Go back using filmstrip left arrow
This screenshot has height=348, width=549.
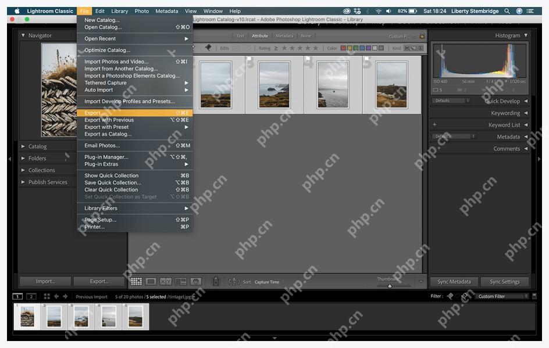[56, 296]
